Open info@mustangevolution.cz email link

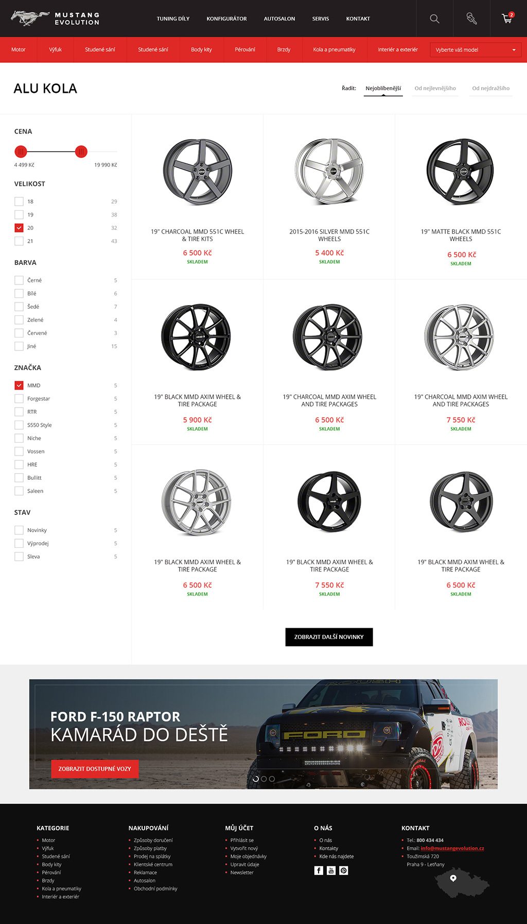[x=452, y=848]
